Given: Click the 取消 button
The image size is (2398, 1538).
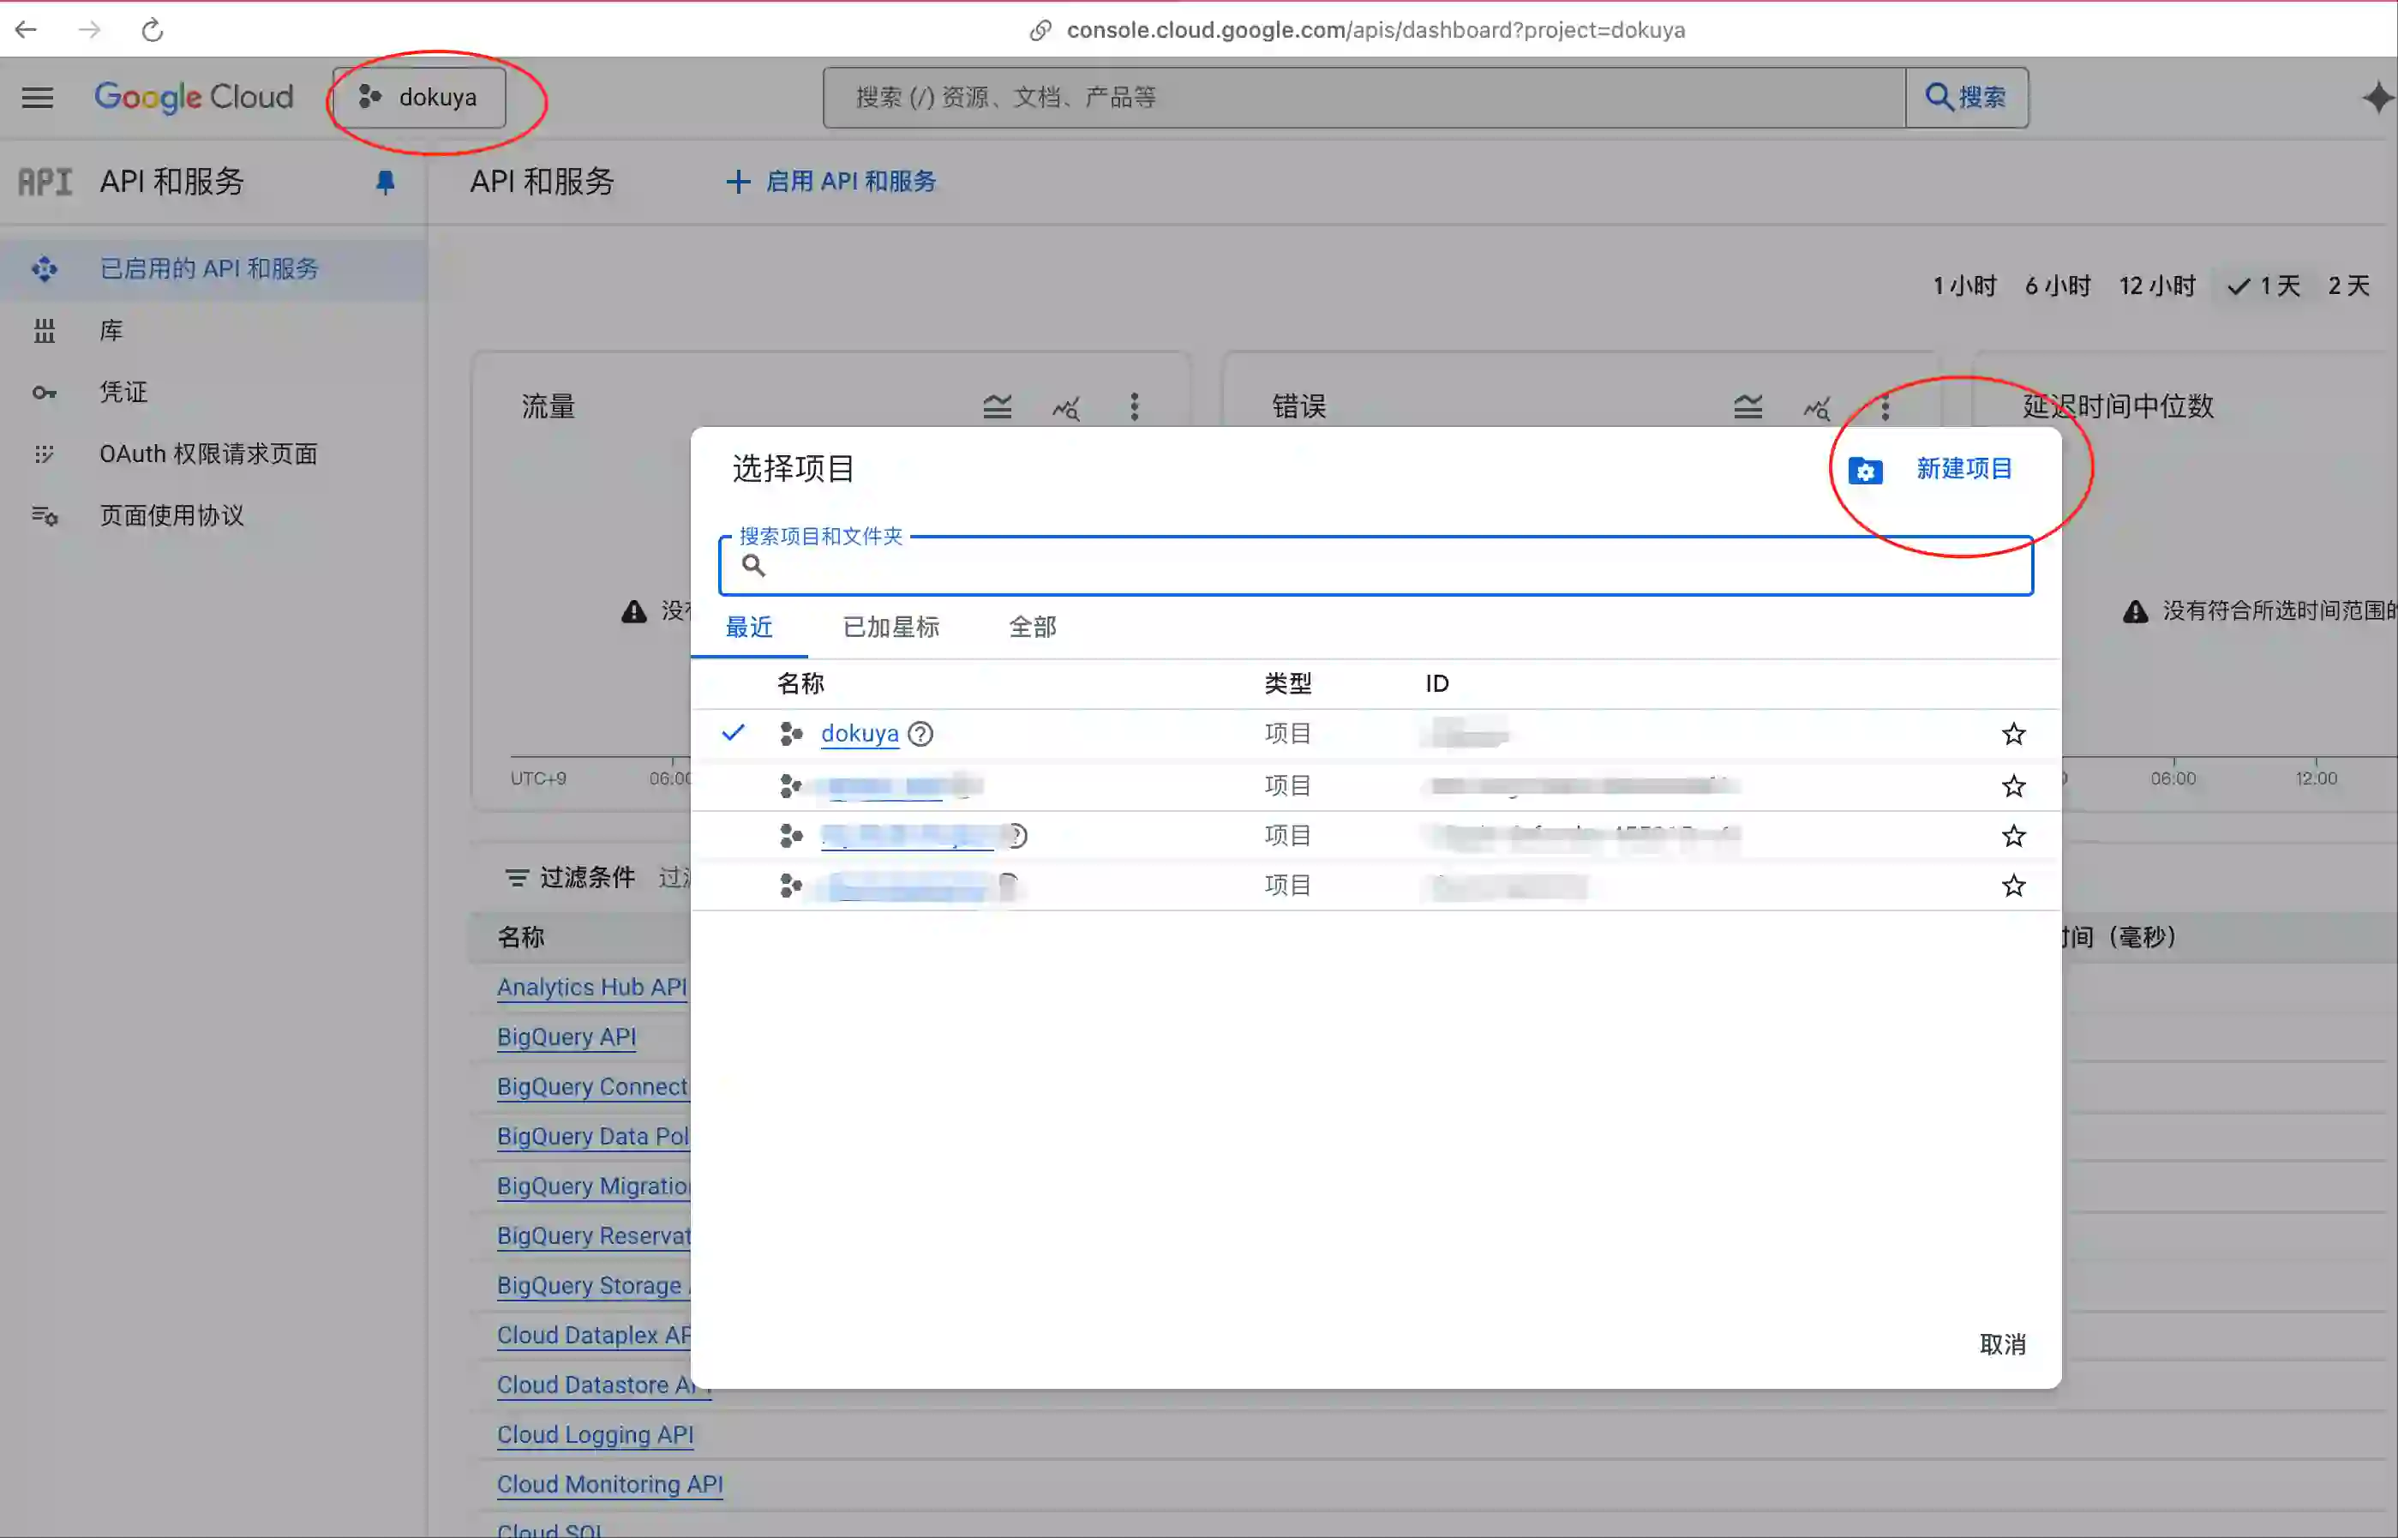Looking at the screenshot, I should pos(2002,1344).
